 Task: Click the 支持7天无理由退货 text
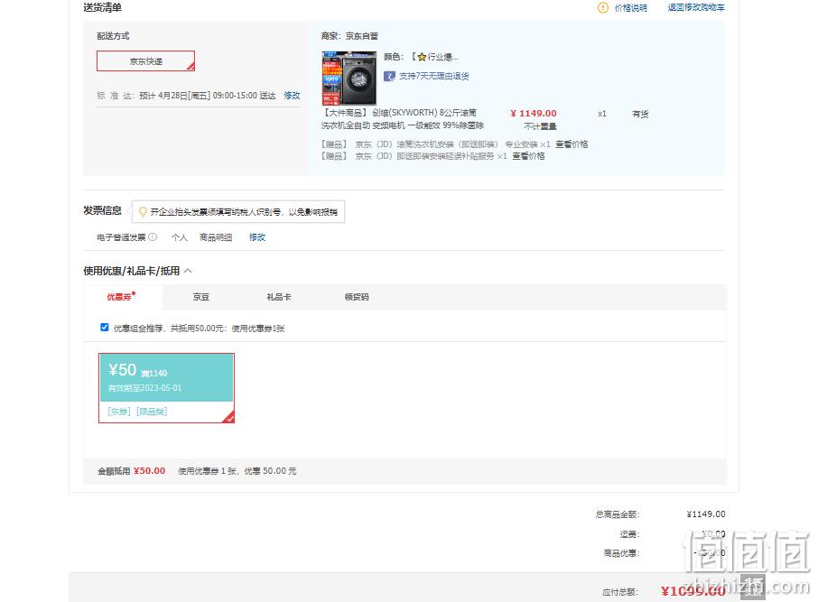[434, 76]
